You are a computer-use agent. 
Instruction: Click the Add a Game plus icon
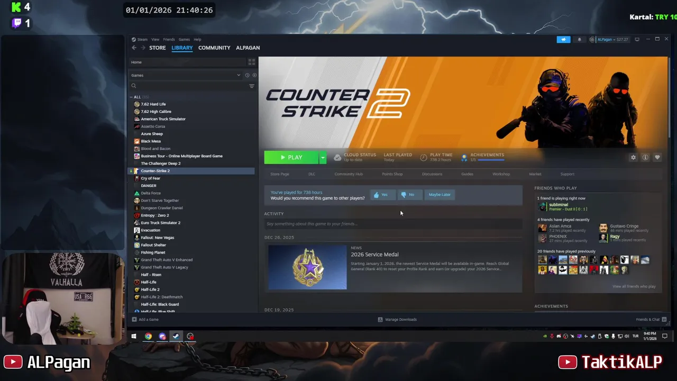point(134,320)
